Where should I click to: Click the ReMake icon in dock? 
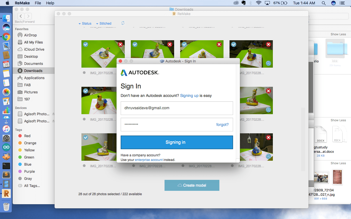click(x=6, y=193)
